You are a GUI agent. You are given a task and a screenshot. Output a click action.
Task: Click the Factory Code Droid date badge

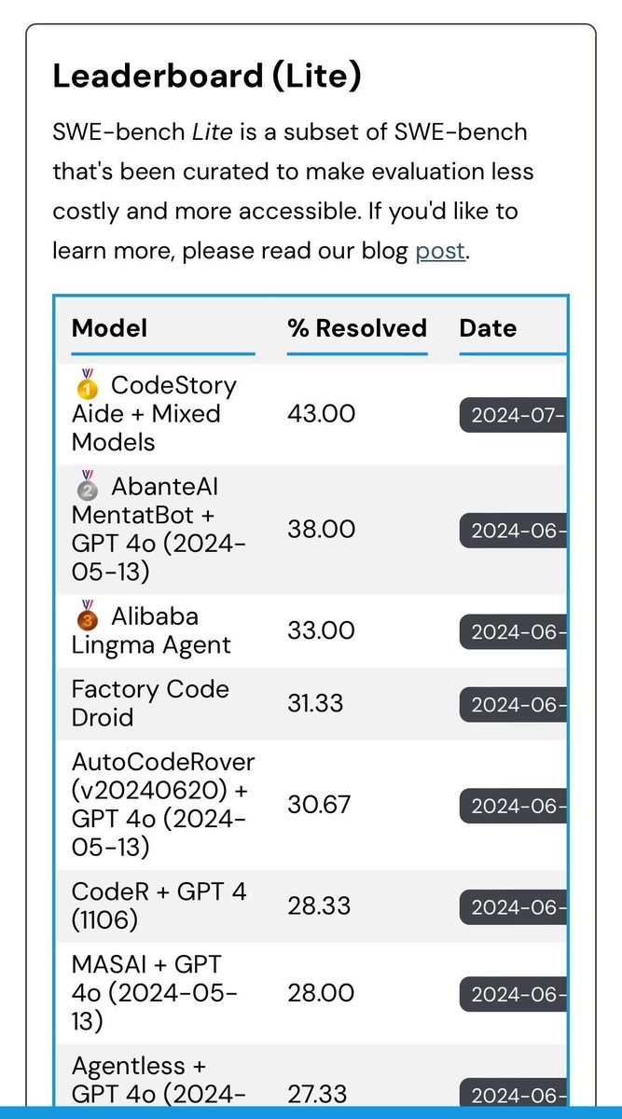512,705
